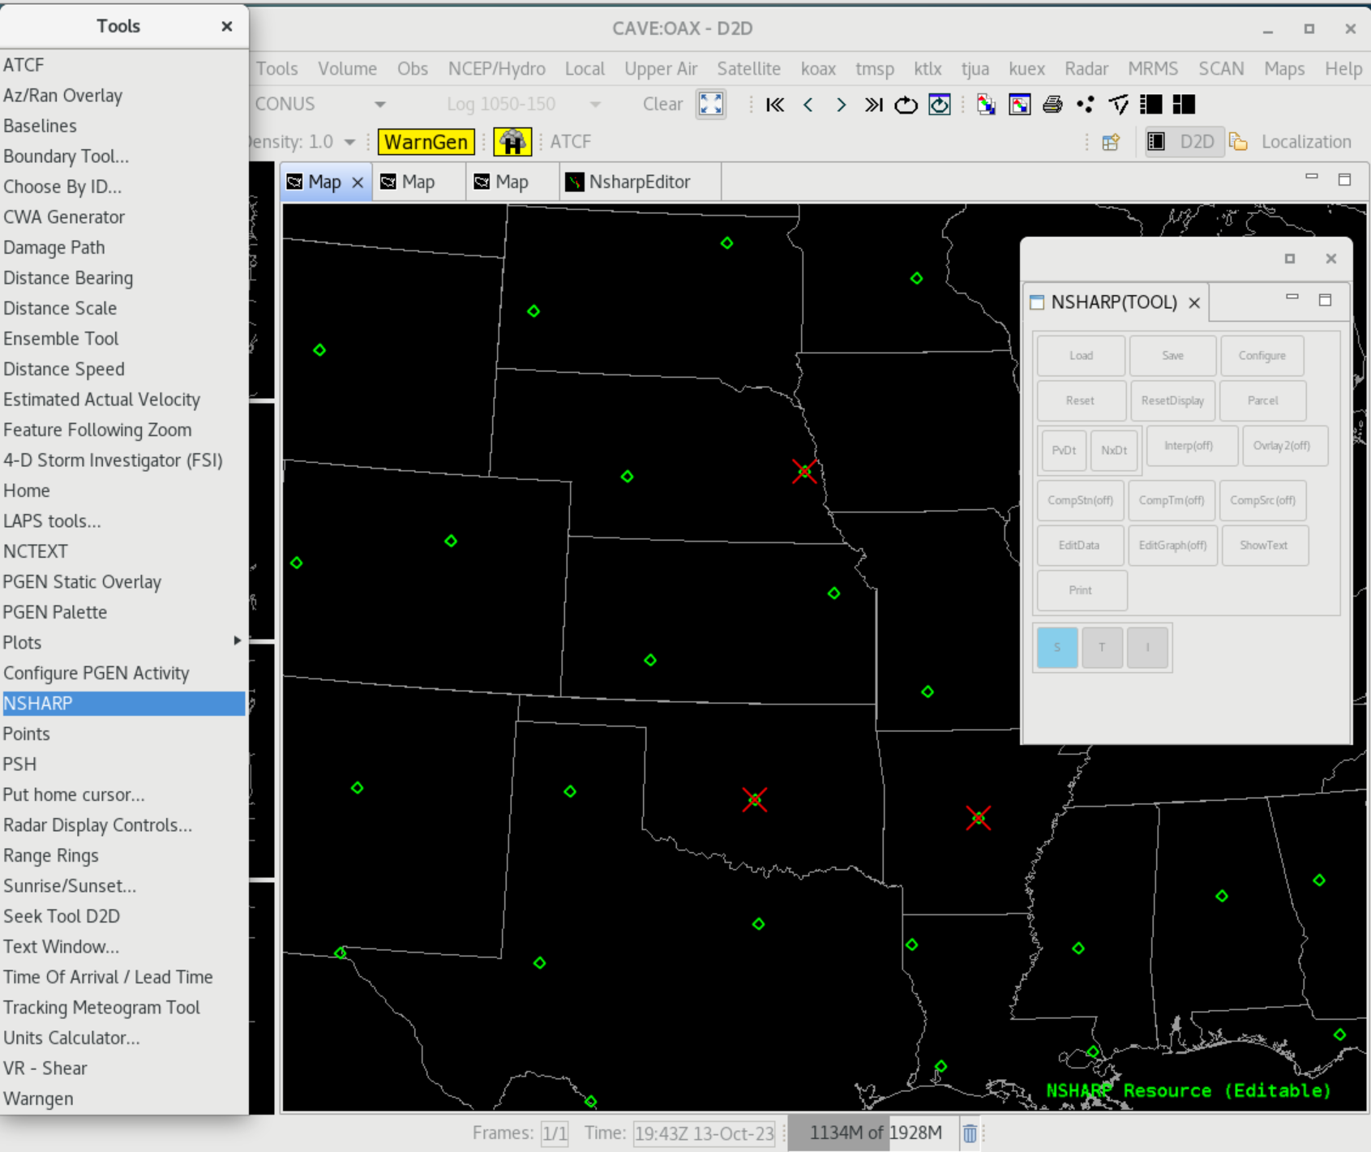Click the image properties icon
Image resolution: width=1371 pixels, height=1152 pixels.
coord(1019,105)
